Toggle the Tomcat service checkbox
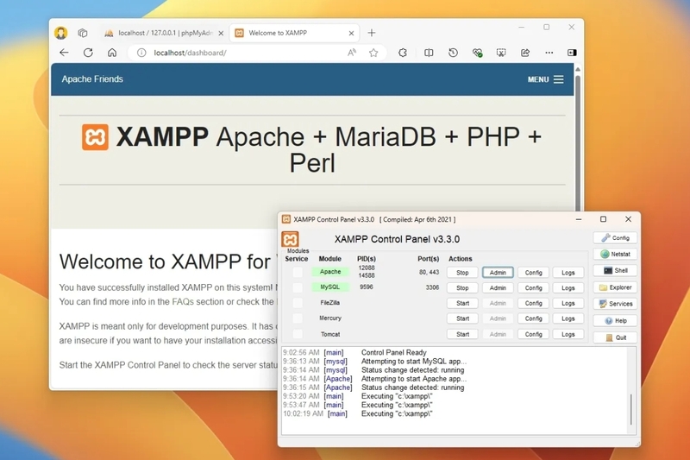This screenshot has width=690, height=460. pyautogui.click(x=298, y=334)
